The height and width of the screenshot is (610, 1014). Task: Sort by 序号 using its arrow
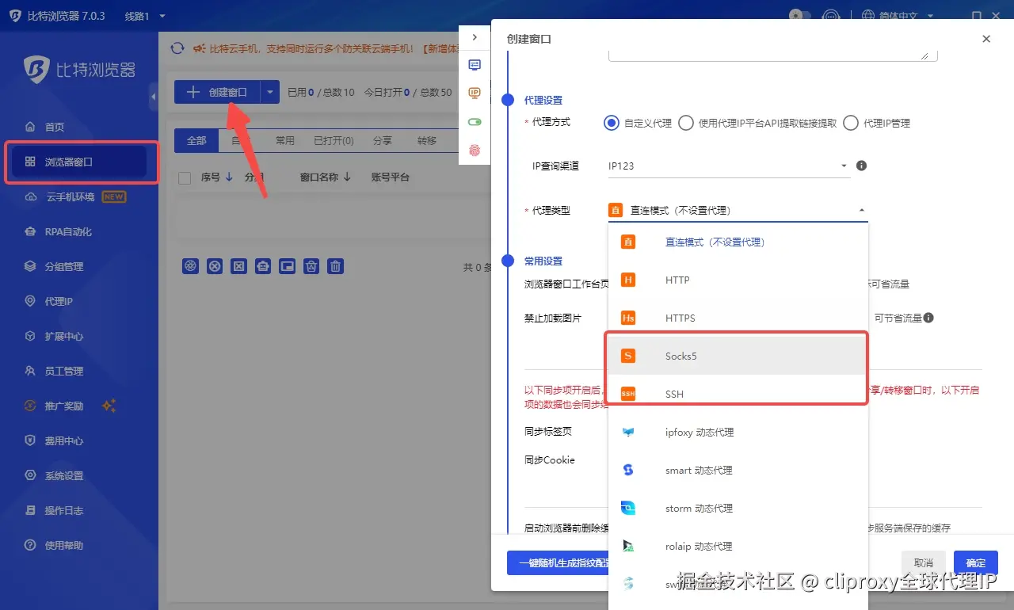pyautogui.click(x=229, y=177)
